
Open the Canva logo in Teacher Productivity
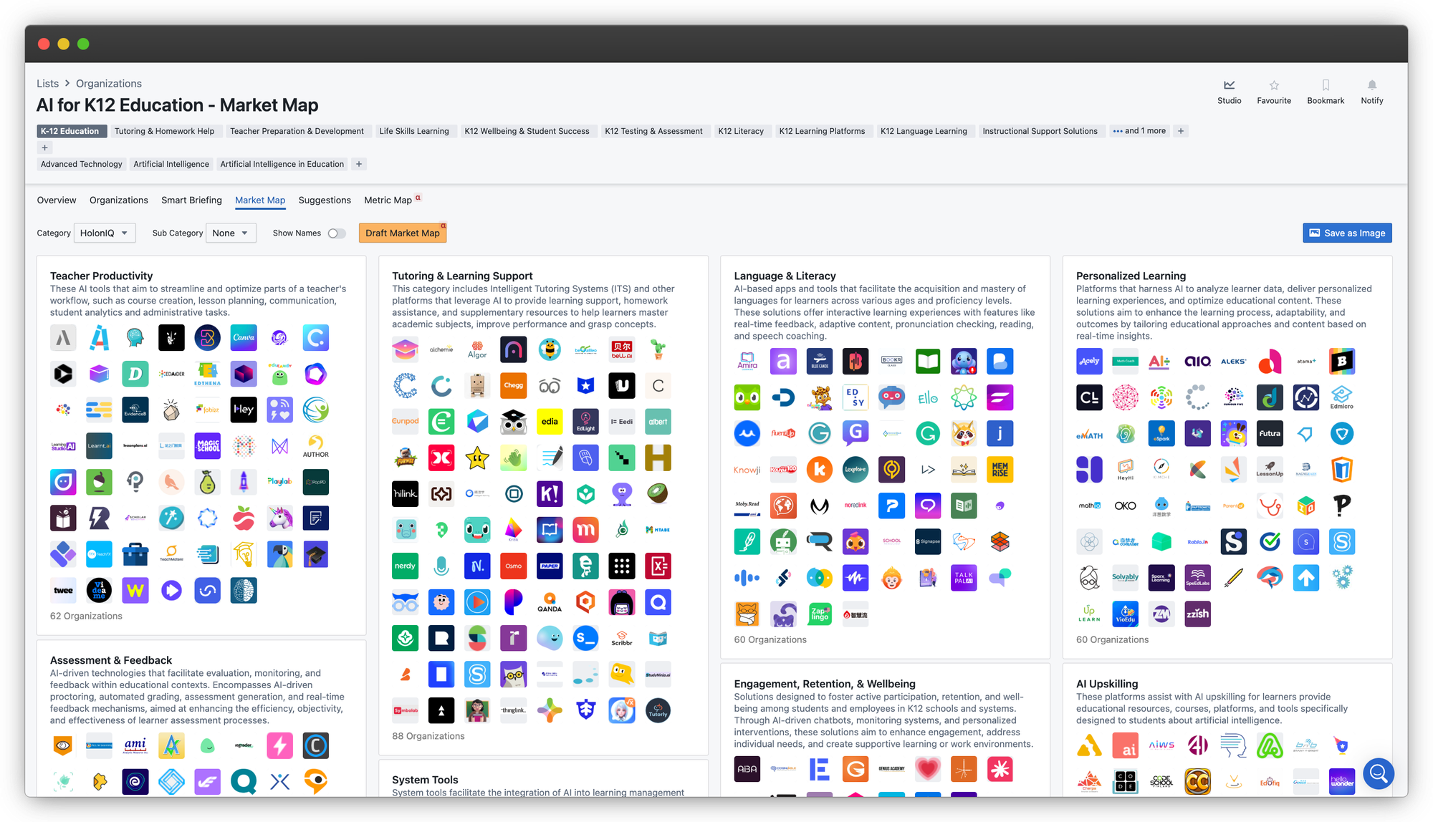click(x=244, y=338)
